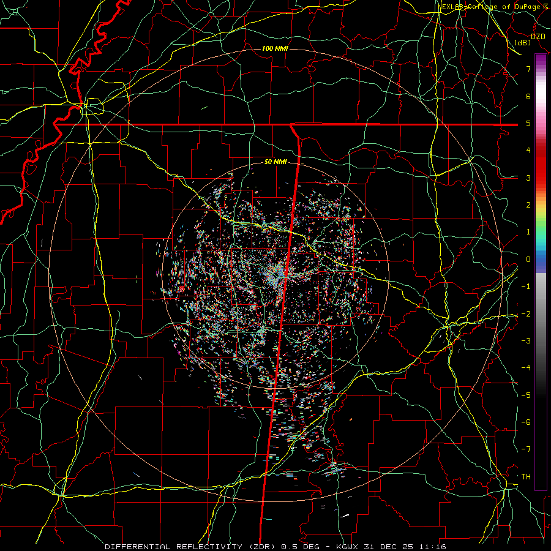Click the 2 dB label on the color scale
The height and width of the screenshot is (551, 551).
[528, 205]
